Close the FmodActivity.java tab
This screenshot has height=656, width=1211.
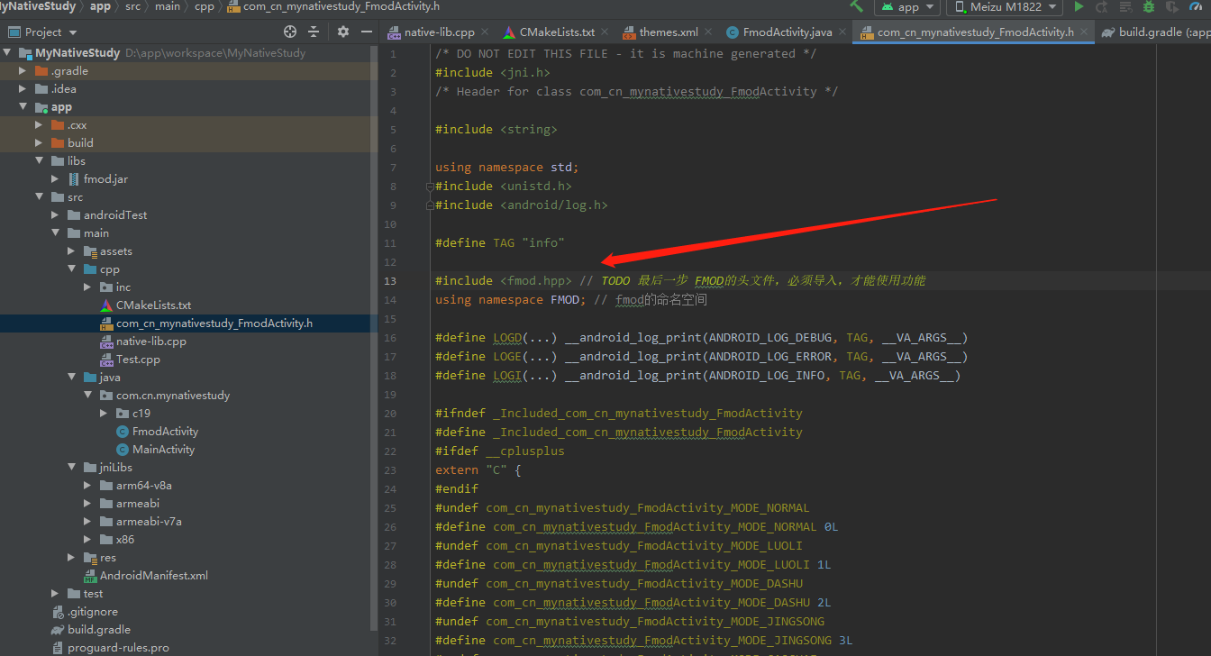click(x=841, y=32)
